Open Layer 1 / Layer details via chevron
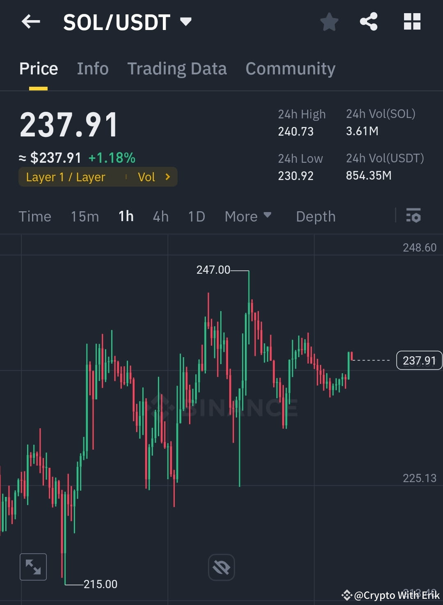 tap(167, 177)
